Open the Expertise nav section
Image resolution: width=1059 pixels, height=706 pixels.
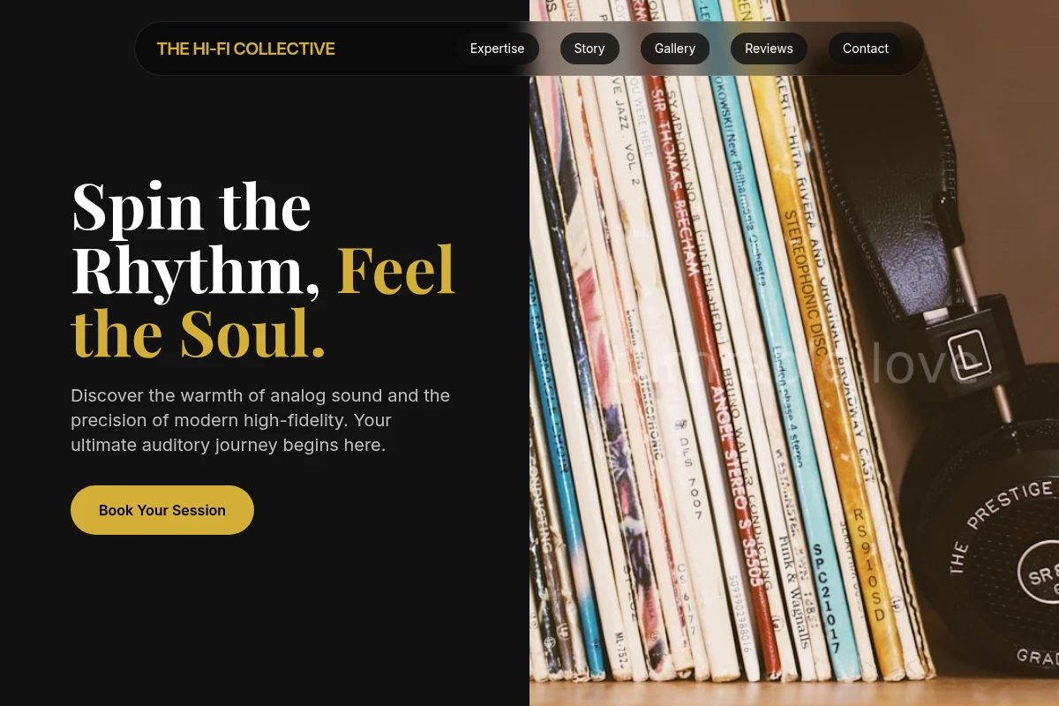point(497,49)
